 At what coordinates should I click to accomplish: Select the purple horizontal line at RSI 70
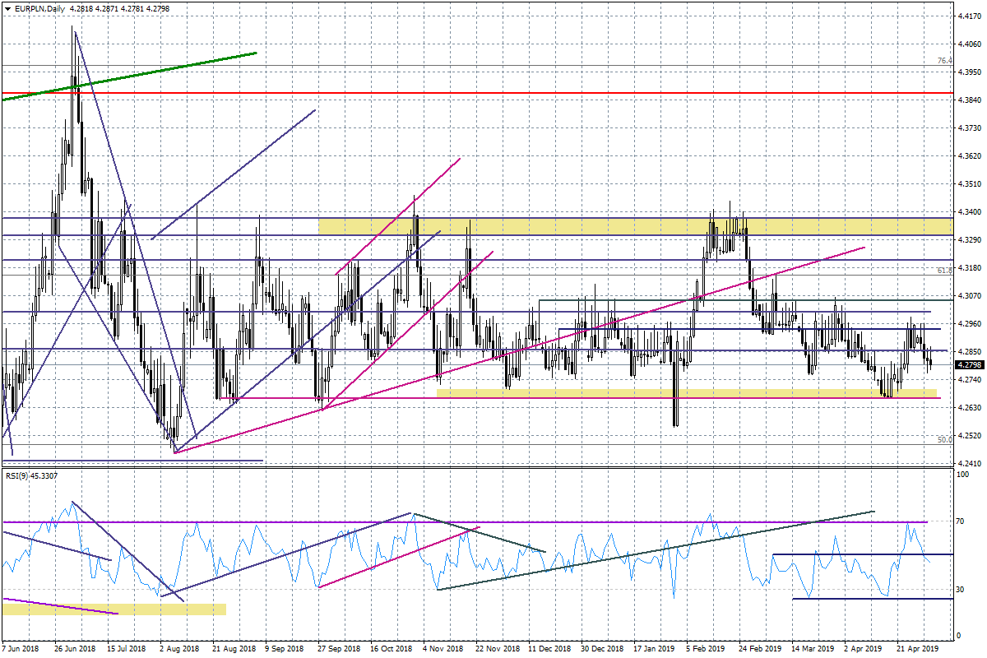click(576, 521)
